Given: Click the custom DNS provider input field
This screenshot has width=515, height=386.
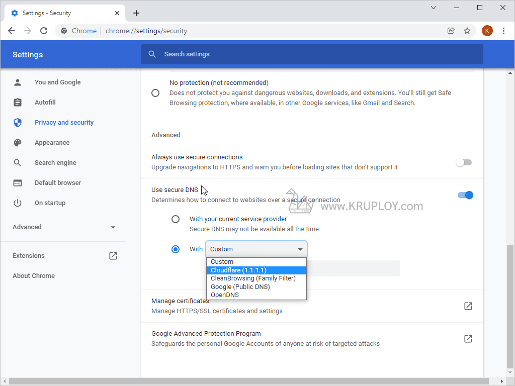Looking at the screenshot, I should 354,268.
